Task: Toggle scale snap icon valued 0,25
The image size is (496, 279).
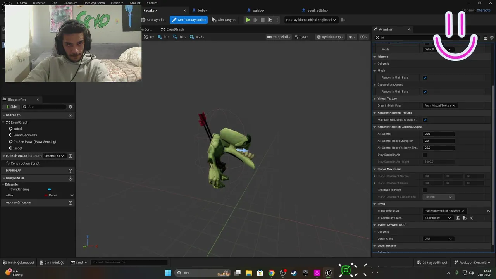Action: point(193,37)
